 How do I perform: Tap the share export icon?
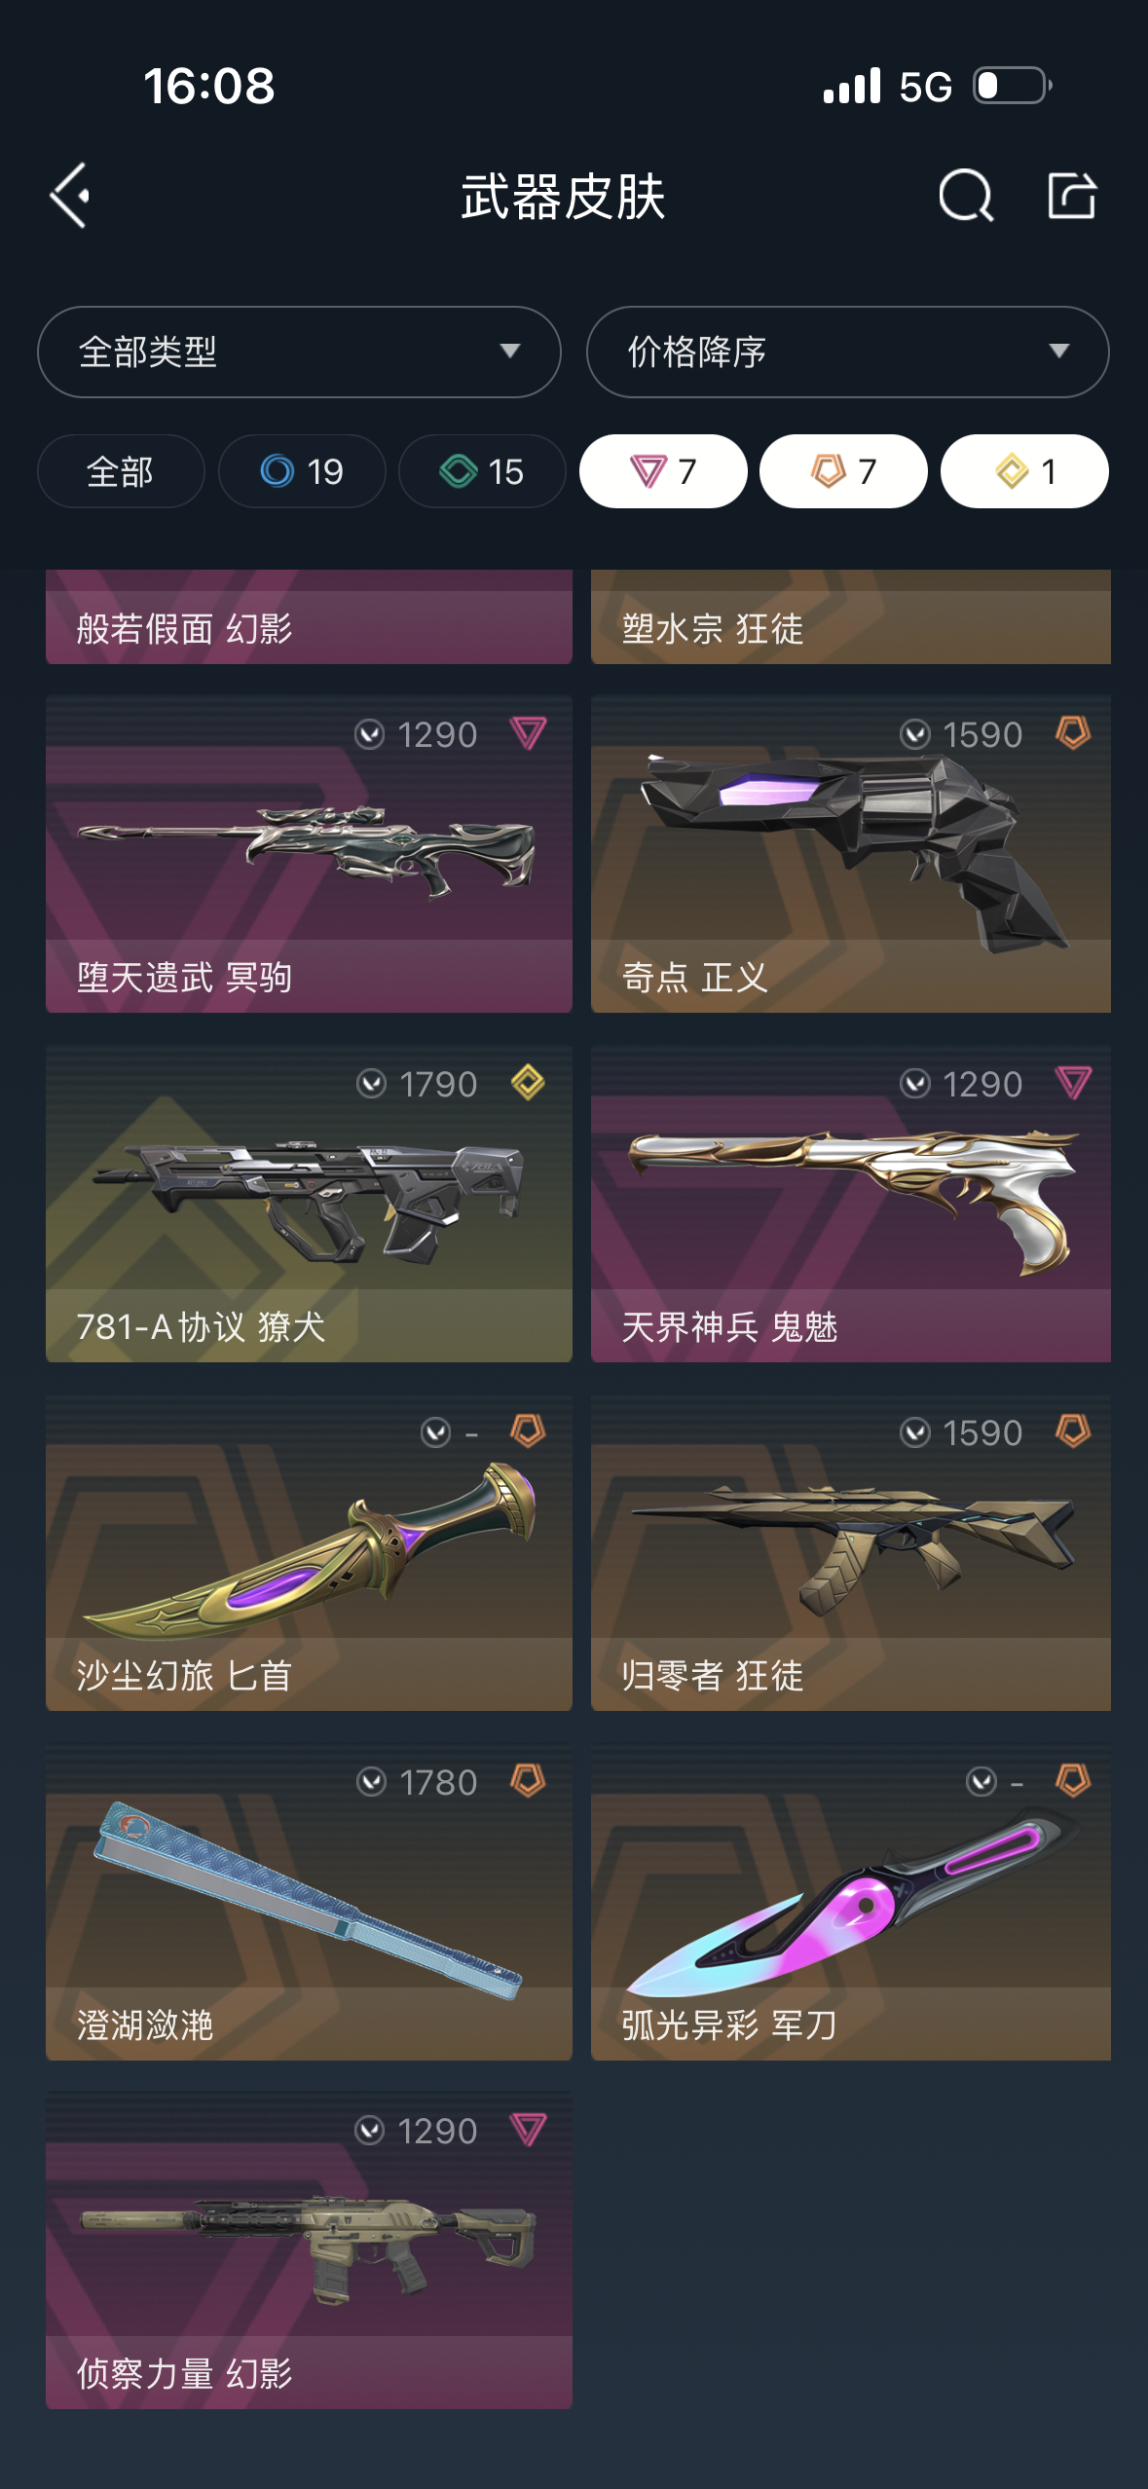point(1072,195)
